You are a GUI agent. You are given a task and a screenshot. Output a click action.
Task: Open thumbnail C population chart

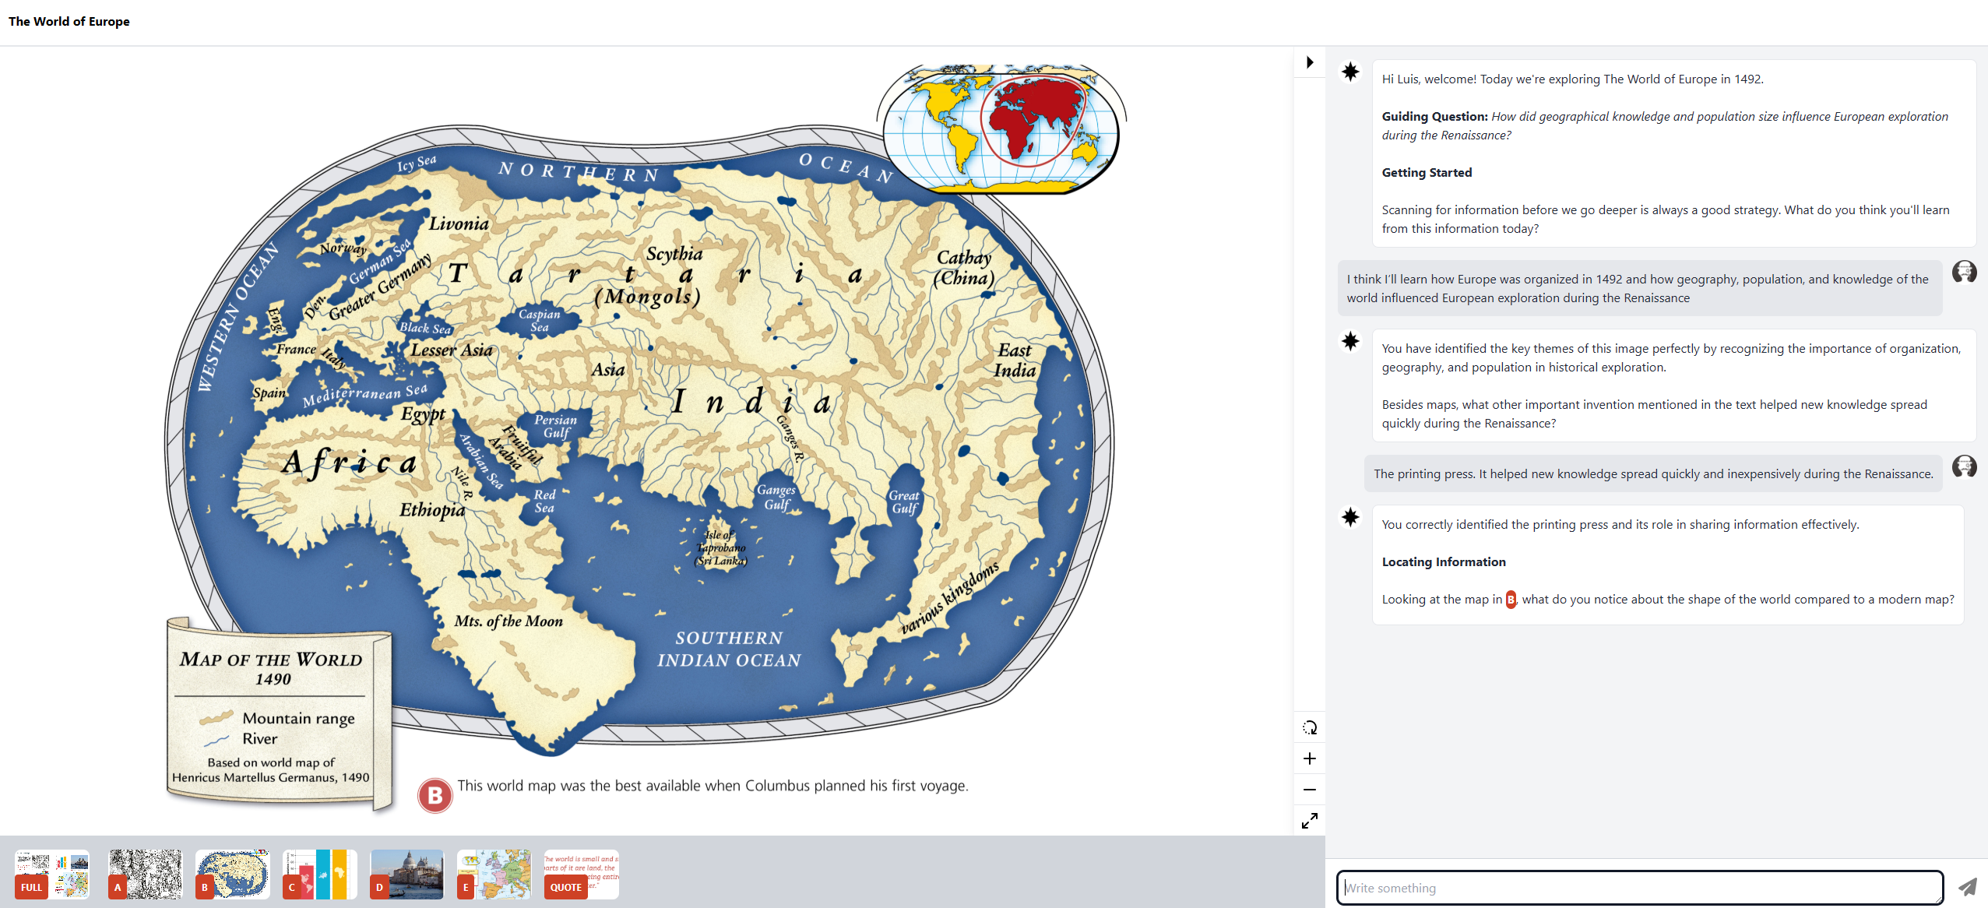(x=319, y=875)
